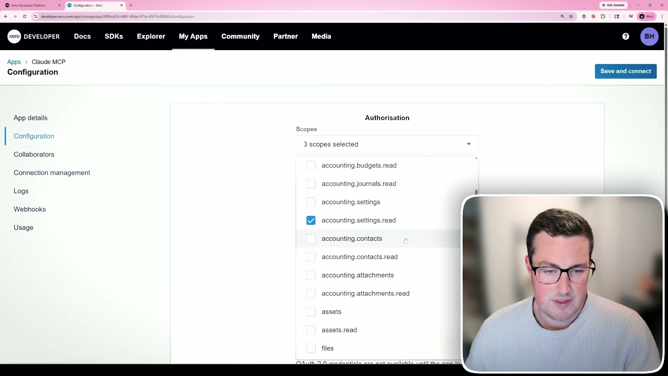The image size is (668, 376).
Task: Open Usage in sidebar
Action: [x=24, y=228]
